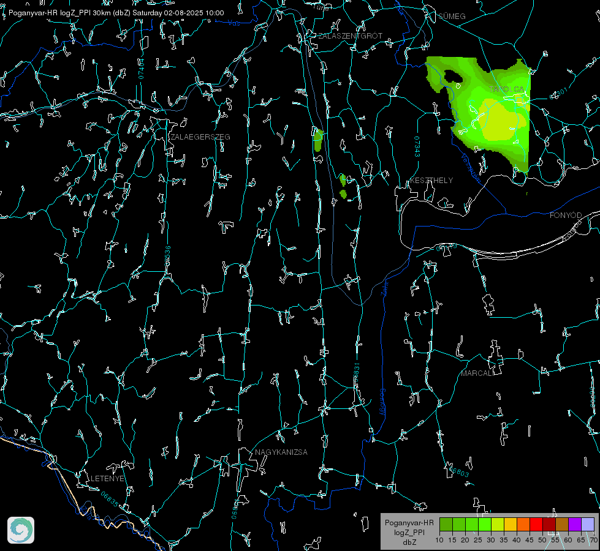Click the legend title 'Poganyvar-HR'
This screenshot has width=600, height=551.
pyautogui.click(x=409, y=522)
